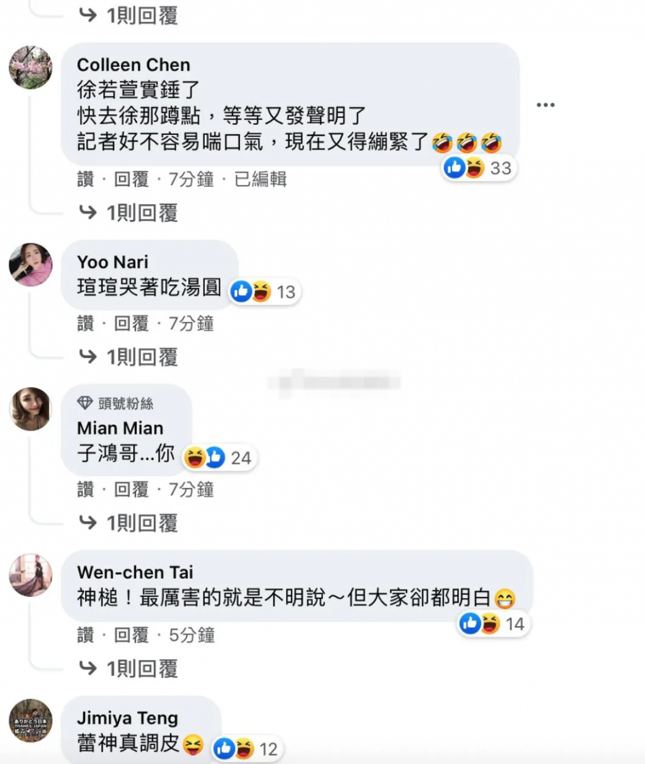
Task: Expand the 1 reply under Colleen Chen's comment
Action: pyautogui.click(x=128, y=213)
